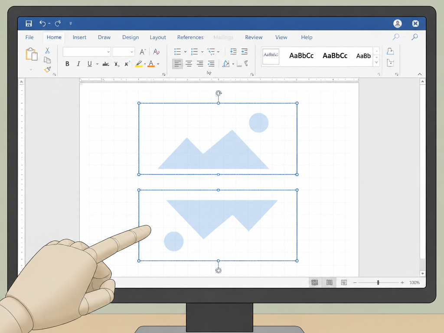Click the Save icon in title bar
Screen dimensions: 444x333
29,23
